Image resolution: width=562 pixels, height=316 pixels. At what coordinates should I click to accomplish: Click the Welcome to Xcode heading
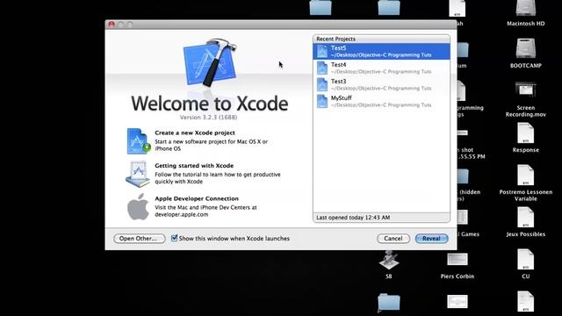tap(209, 104)
